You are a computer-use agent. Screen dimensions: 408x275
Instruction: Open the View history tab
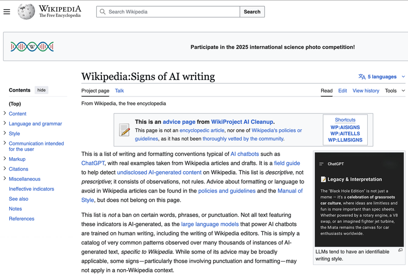(366, 91)
